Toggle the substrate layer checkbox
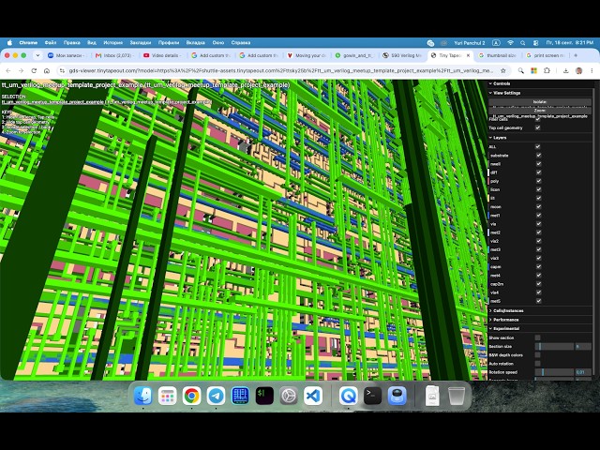Image resolution: width=600 pixels, height=450 pixels. click(538, 156)
